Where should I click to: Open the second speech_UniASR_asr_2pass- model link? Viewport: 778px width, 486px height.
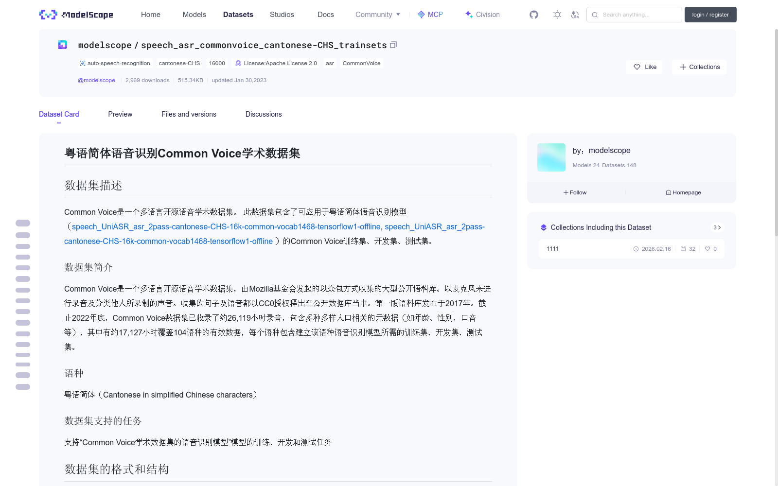[x=435, y=226]
